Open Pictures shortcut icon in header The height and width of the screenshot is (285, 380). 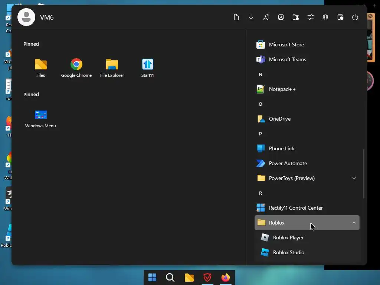point(281,17)
